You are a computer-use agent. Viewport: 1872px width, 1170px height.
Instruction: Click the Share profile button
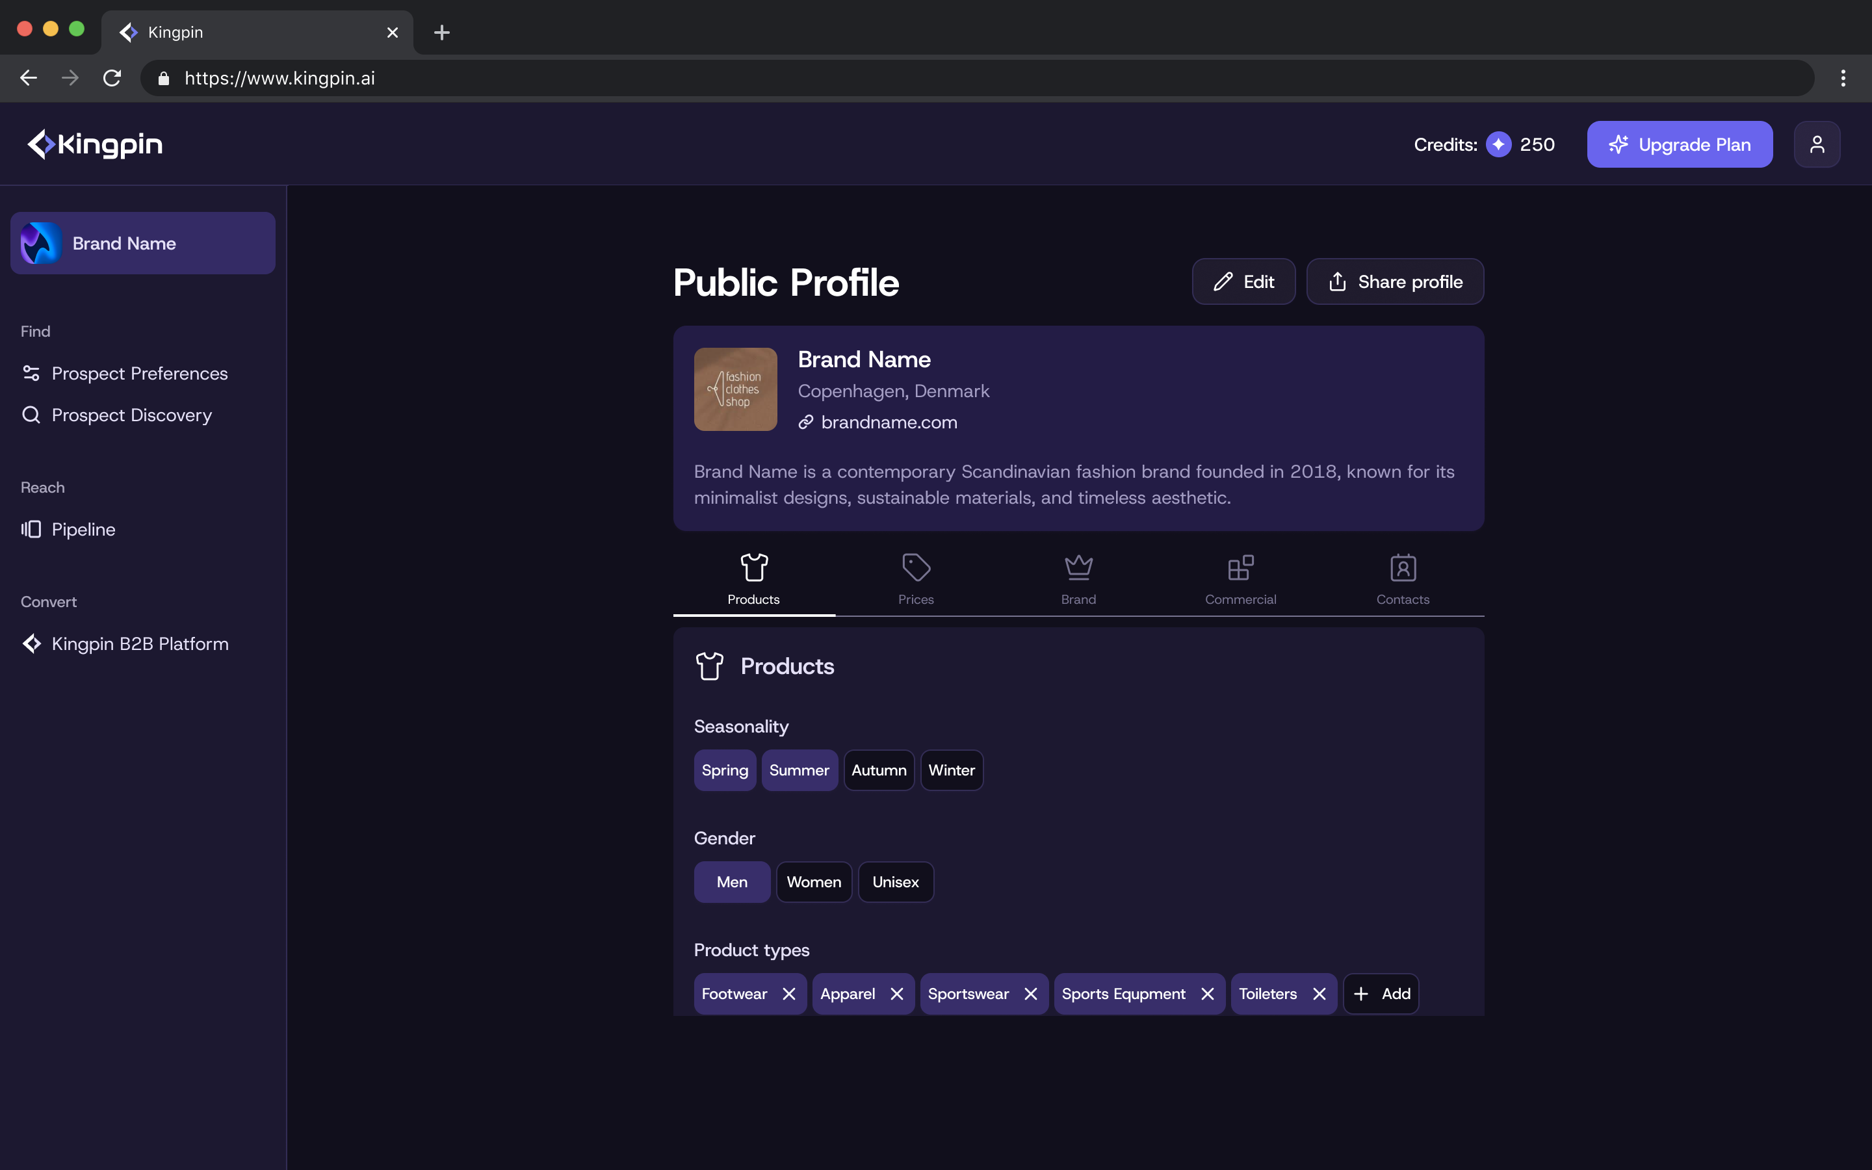(1395, 281)
